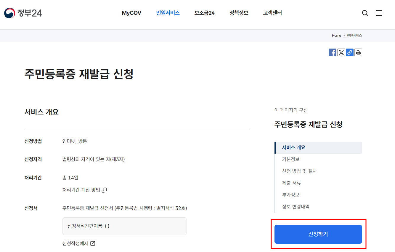Open 민원서비스 breadcrumb link
Screen dimensions: 395x252
point(354,35)
